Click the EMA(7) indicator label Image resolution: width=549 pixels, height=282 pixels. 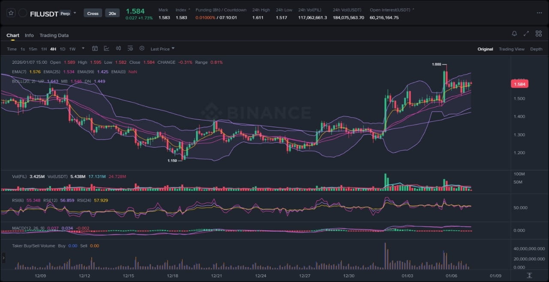(20, 72)
